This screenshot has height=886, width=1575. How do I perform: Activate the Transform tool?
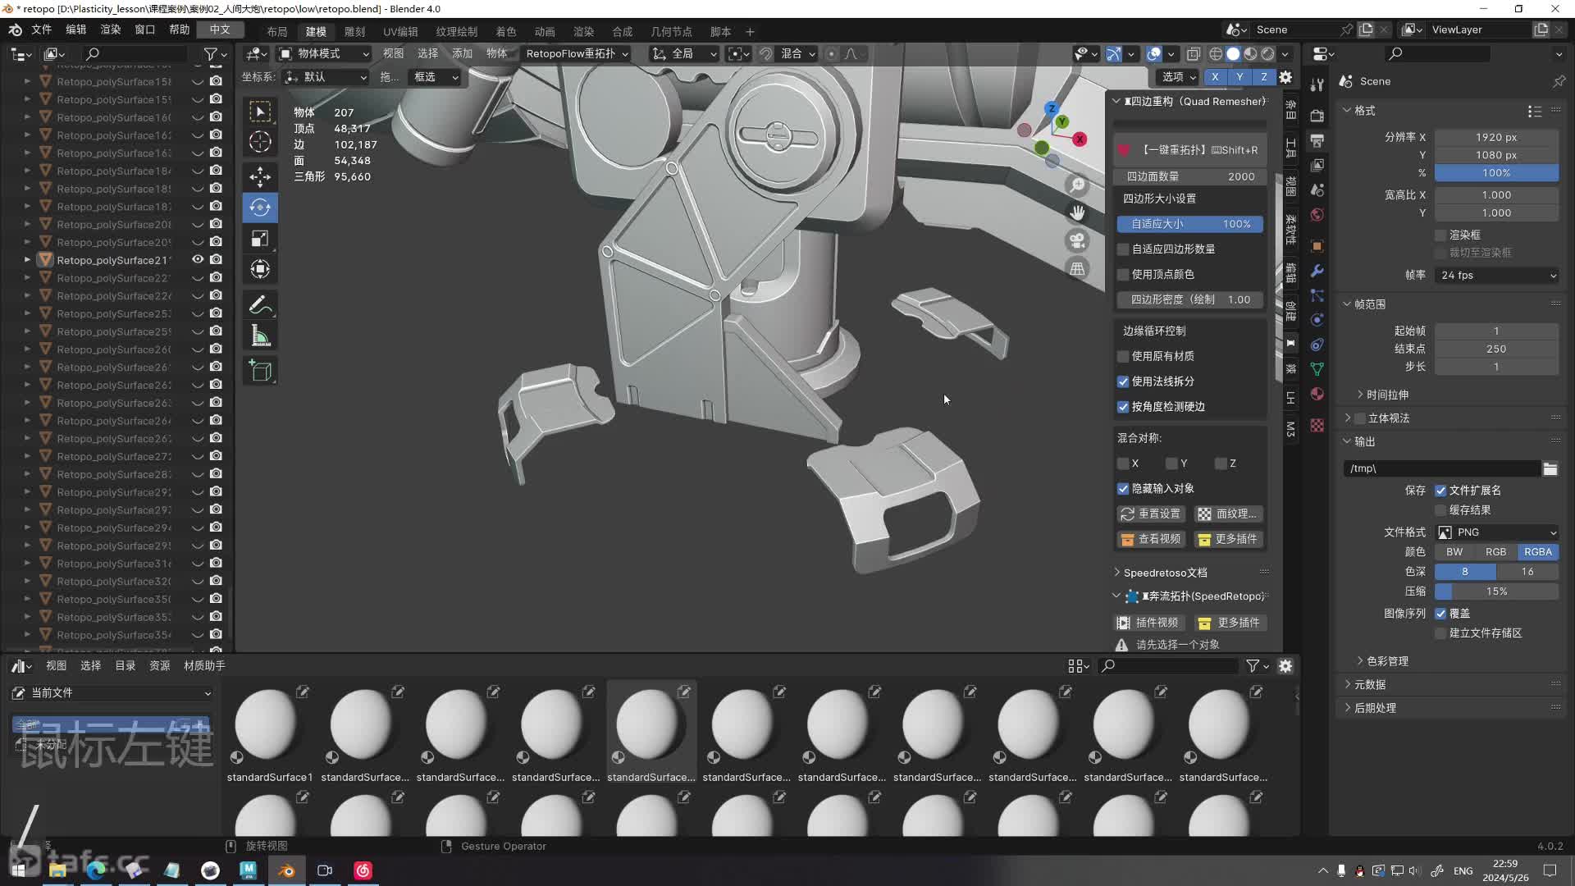[x=260, y=269]
